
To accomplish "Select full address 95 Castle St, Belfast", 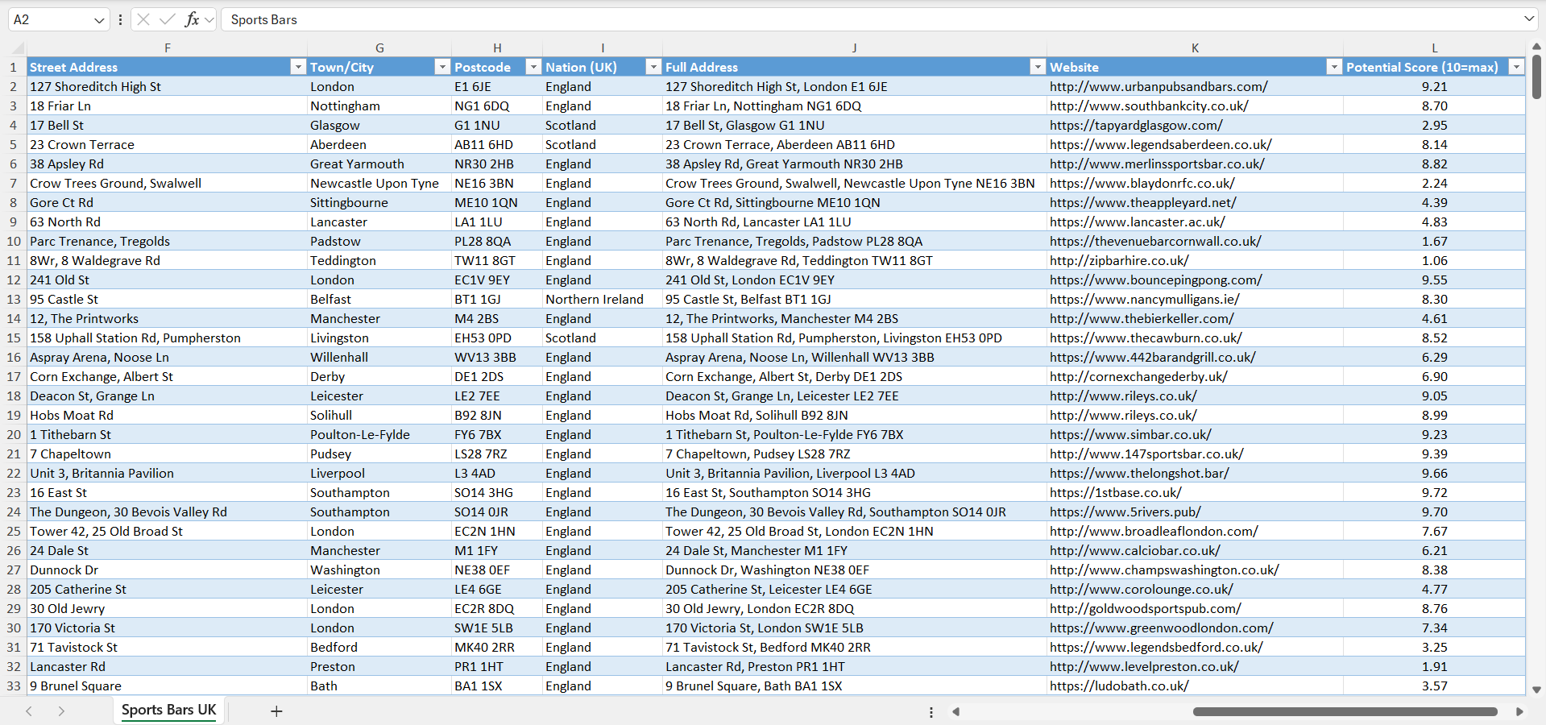I will (854, 299).
